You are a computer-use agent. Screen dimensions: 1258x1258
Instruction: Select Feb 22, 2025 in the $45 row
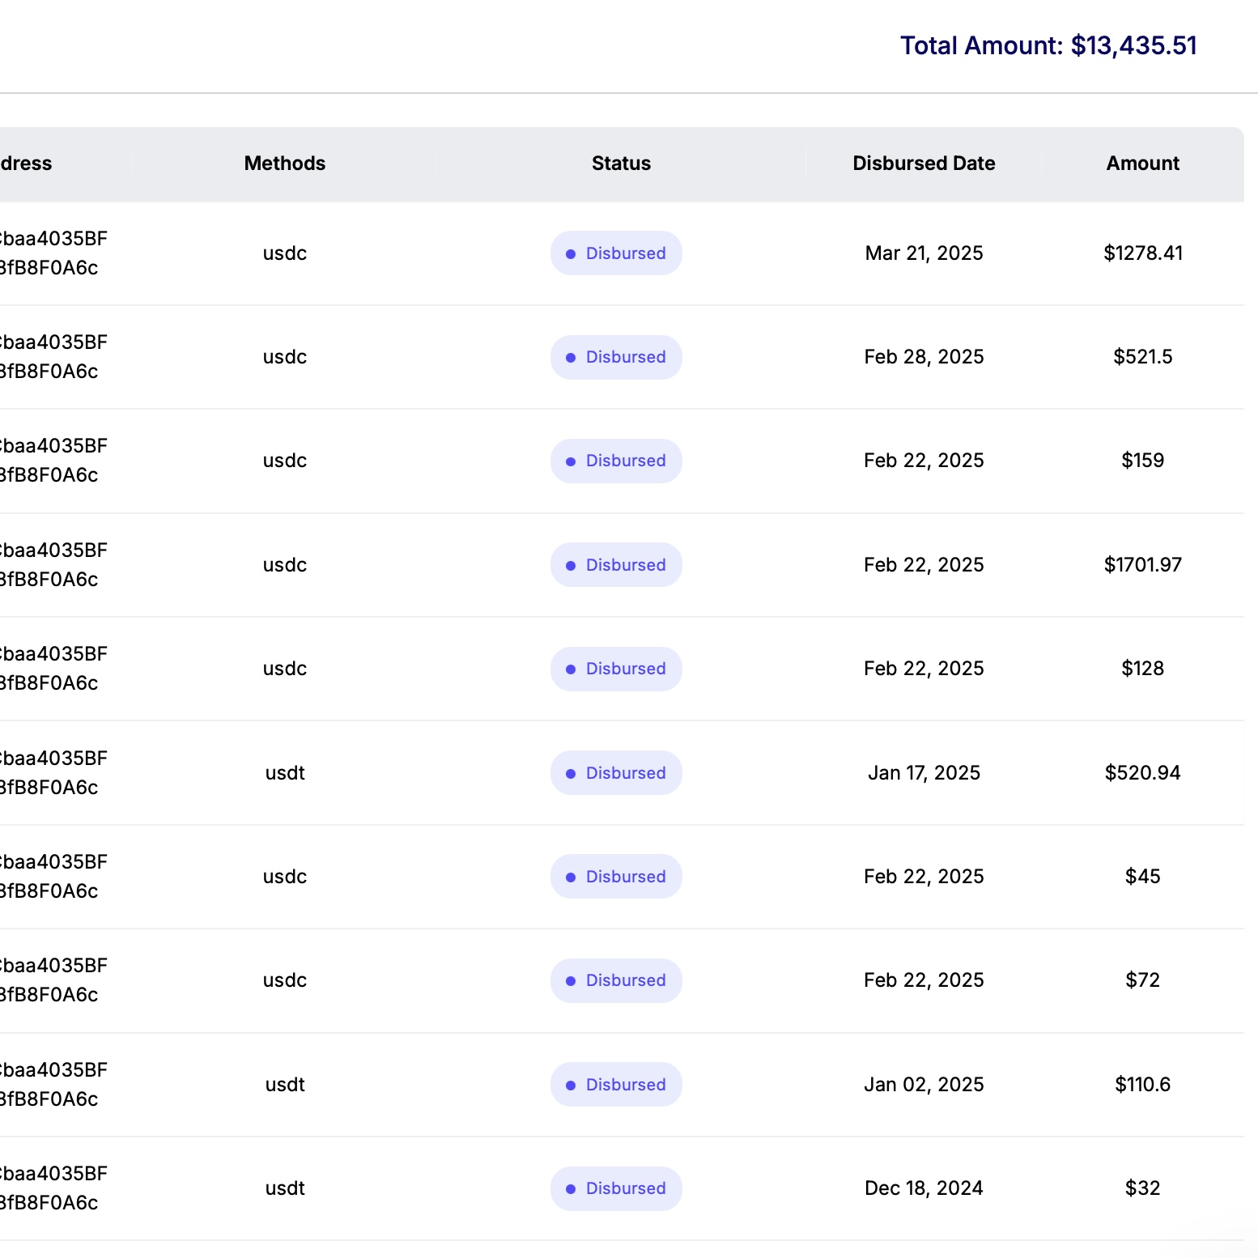coord(924,877)
